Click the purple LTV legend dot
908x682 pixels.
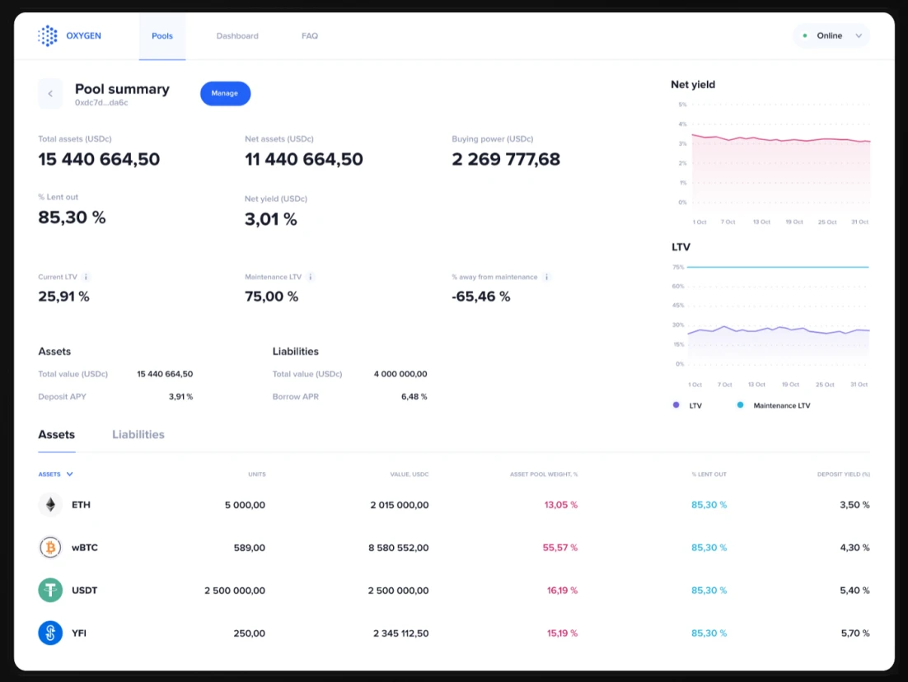(x=676, y=405)
